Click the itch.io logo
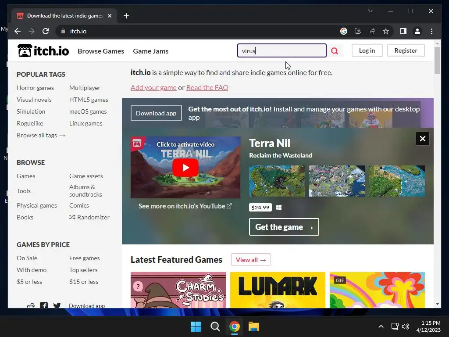 pyautogui.click(x=43, y=51)
